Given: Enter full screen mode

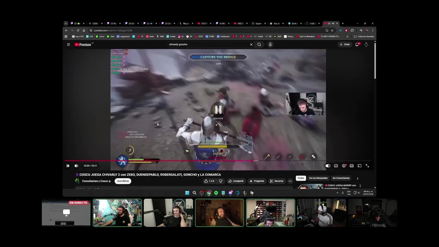Looking at the screenshot, I should [367, 166].
